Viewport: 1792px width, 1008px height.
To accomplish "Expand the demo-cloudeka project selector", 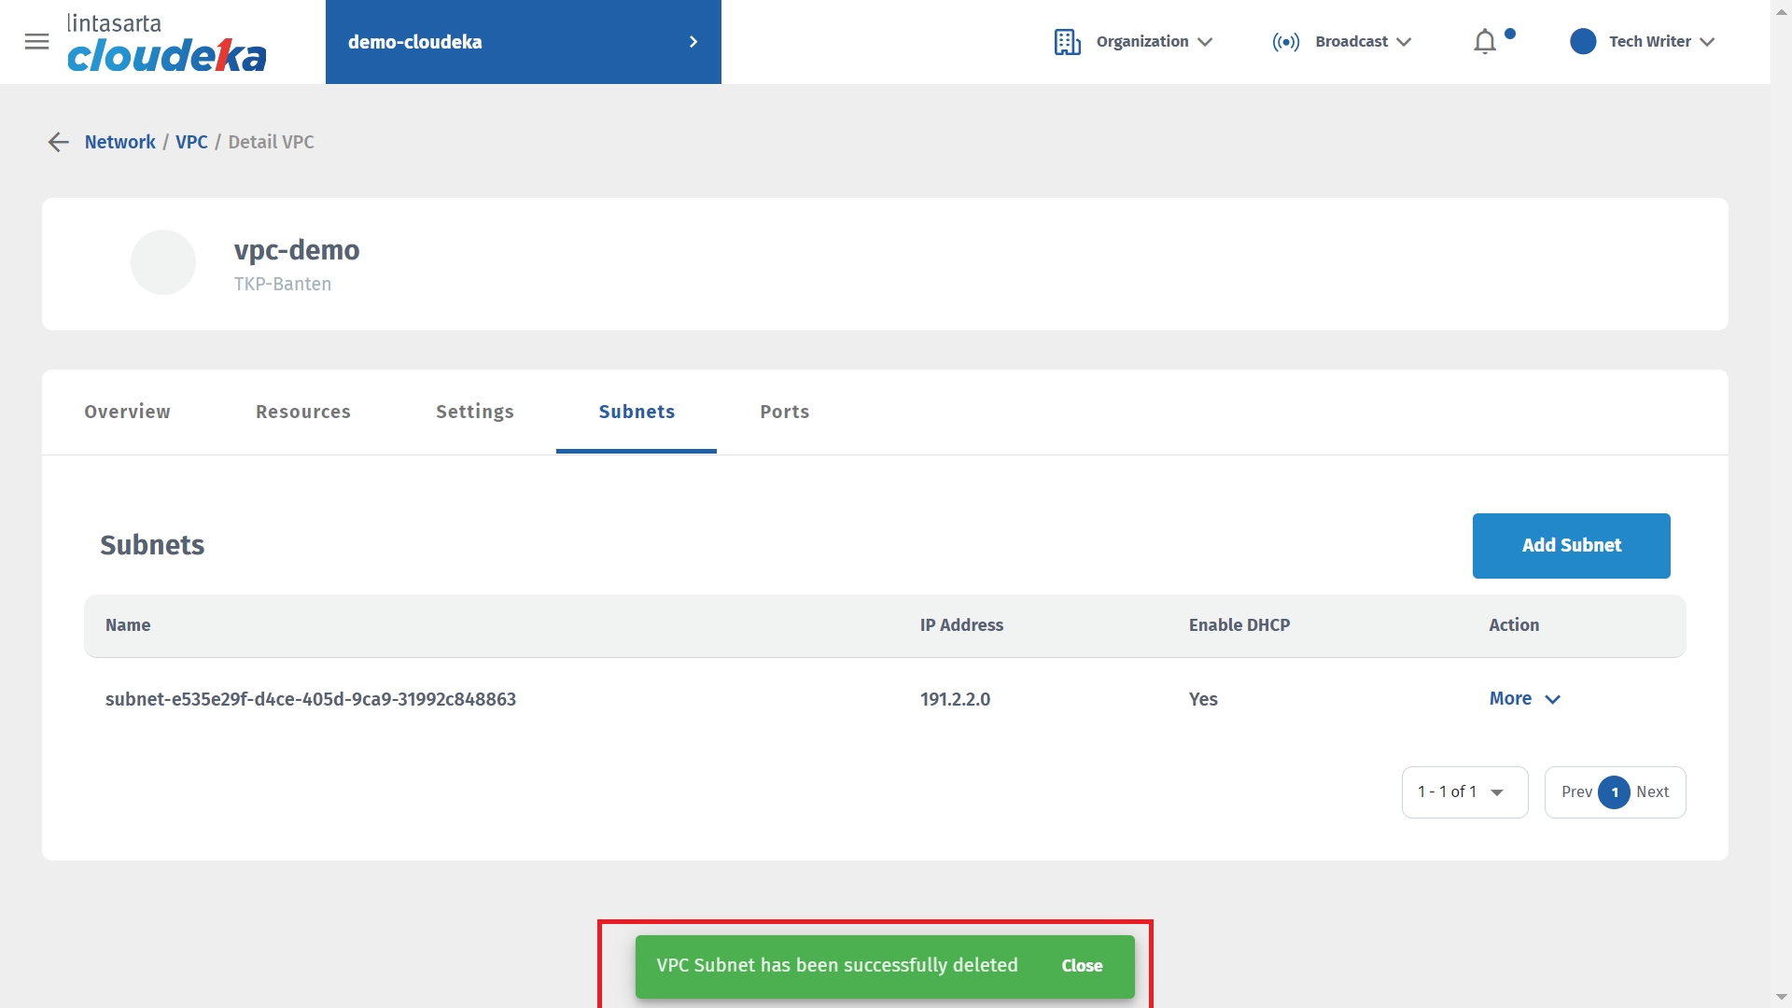I will pyautogui.click(x=523, y=42).
